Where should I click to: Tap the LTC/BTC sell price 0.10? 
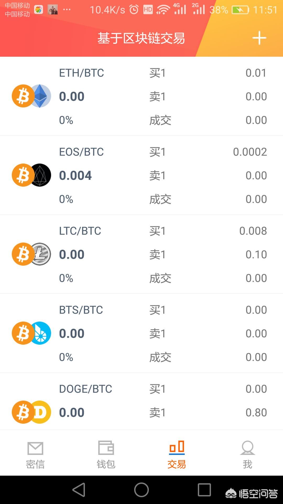click(256, 254)
